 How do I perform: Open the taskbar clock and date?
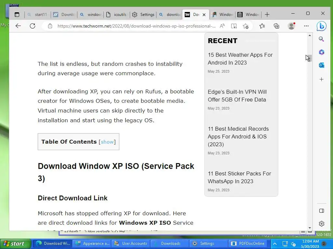310,244
